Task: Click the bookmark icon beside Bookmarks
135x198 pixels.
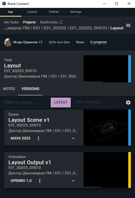Action: pos(61,22)
